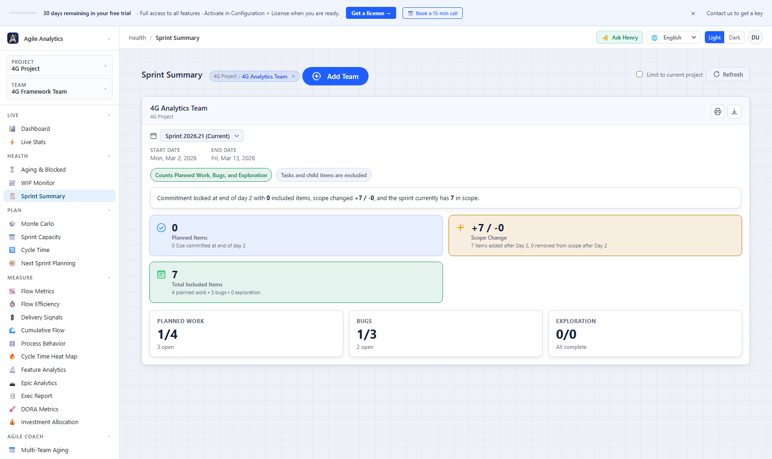
Task: Click the Monte Carlo dice icon
Action: point(12,224)
